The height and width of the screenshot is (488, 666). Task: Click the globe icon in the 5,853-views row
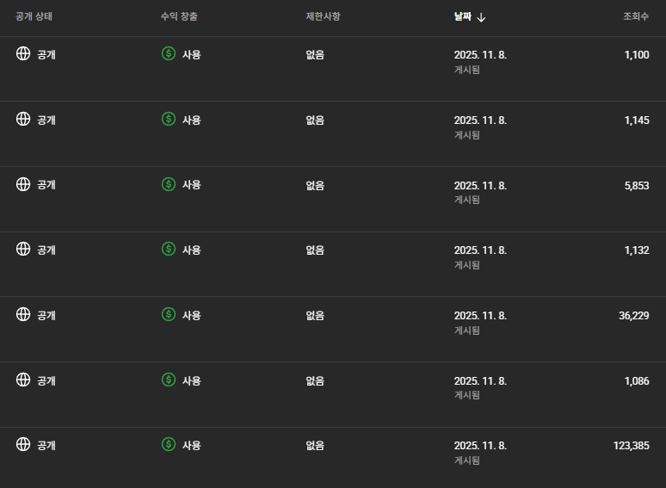[x=23, y=184]
